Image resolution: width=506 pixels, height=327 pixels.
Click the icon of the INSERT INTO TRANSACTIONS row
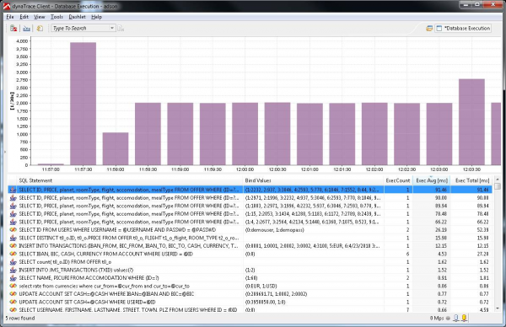click(x=13, y=246)
